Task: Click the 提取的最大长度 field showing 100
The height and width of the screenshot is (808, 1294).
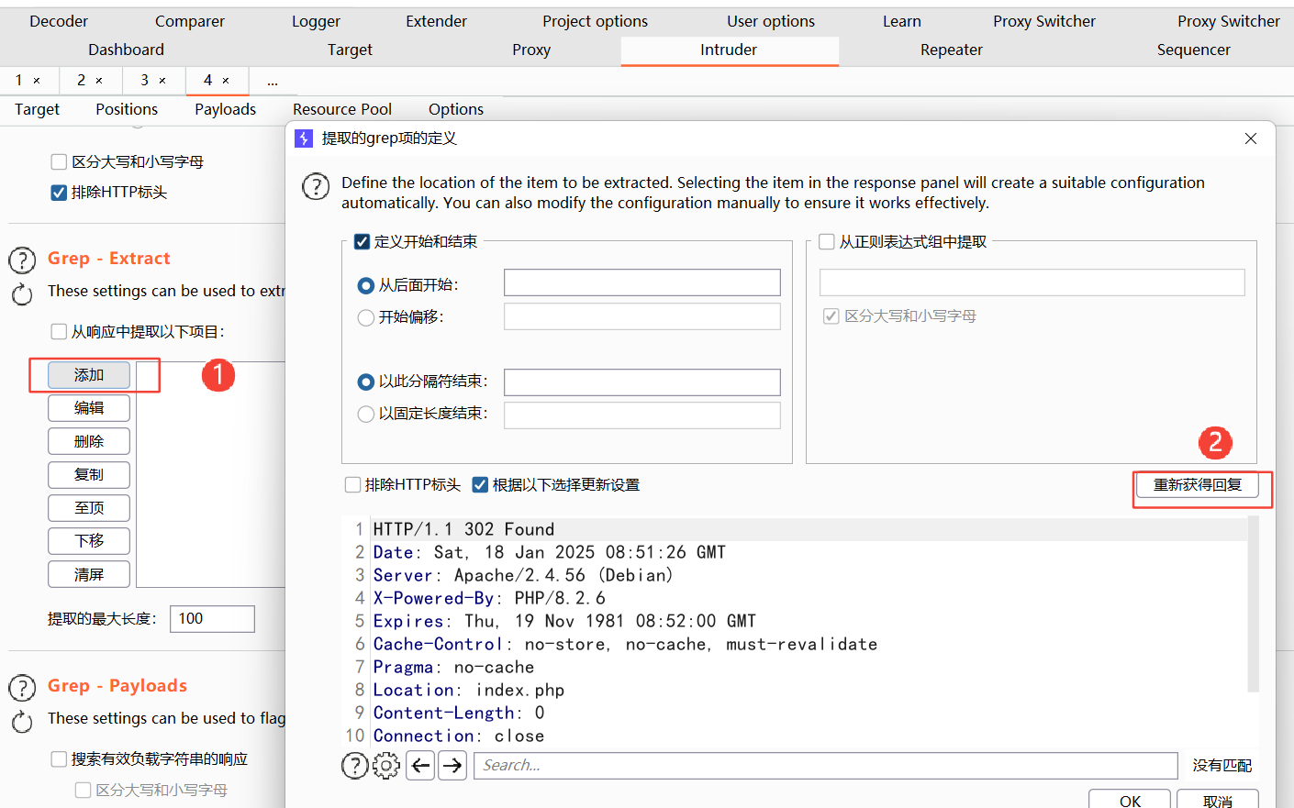Action: click(x=212, y=619)
